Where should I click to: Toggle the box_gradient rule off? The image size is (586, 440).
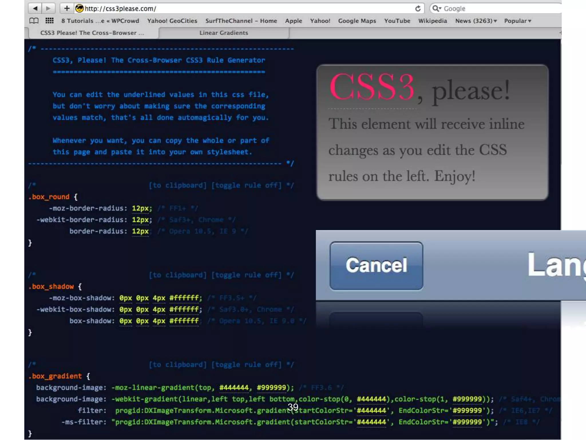(247, 365)
